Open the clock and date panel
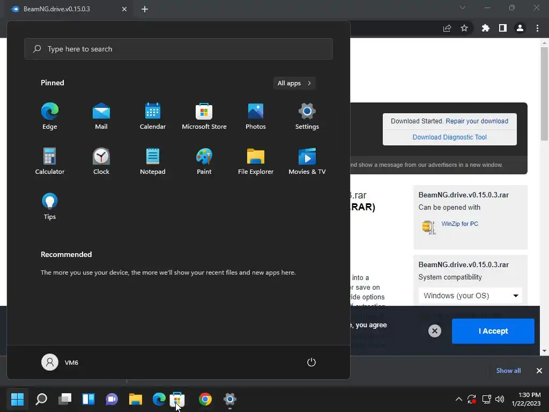The image size is (549, 412). point(526,399)
